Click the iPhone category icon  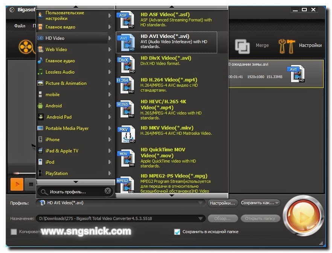tap(40, 139)
